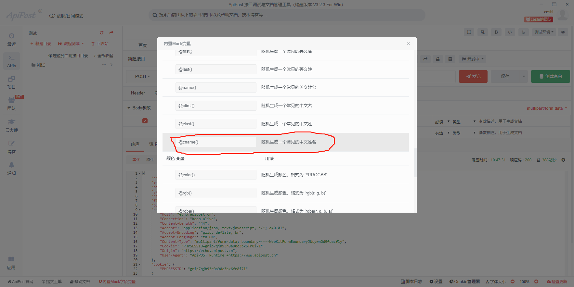The width and height of the screenshot is (574, 287).
Task: Collapse the Body参数 section
Action: pos(139,108)
